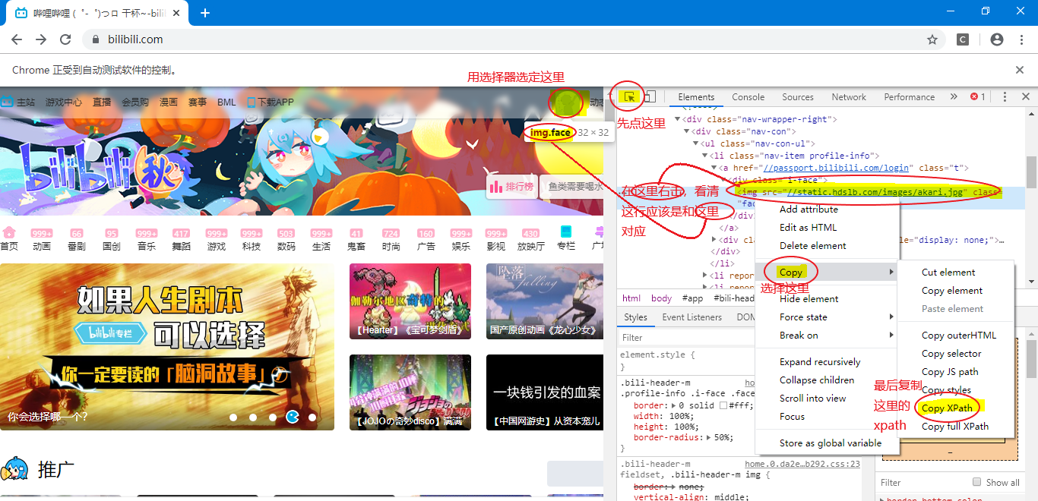Go to 直播 in top navigation

(102, 102)
